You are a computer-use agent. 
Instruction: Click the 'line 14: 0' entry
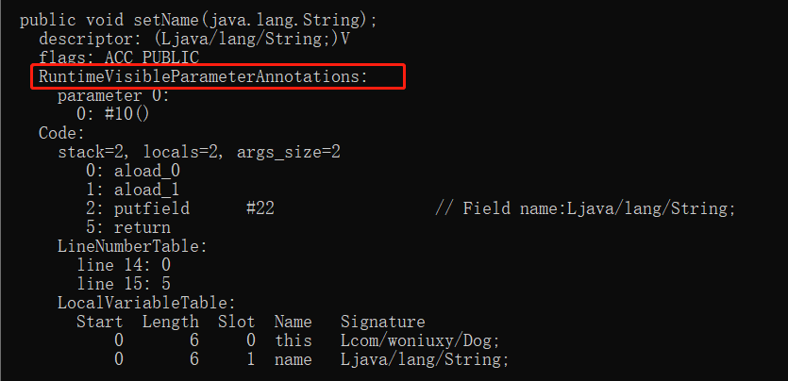(124, 265)
